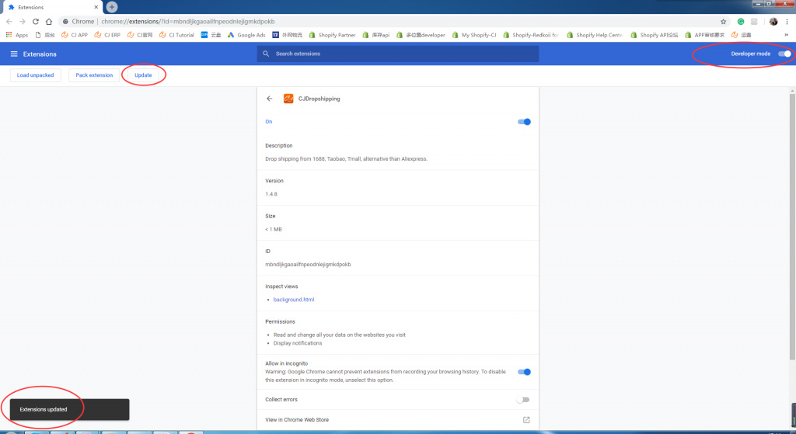The height and width of the screenshot is (434, 796).
Task: Open the My Shopify-CJ bookmark
Action: tap(473, 35)
